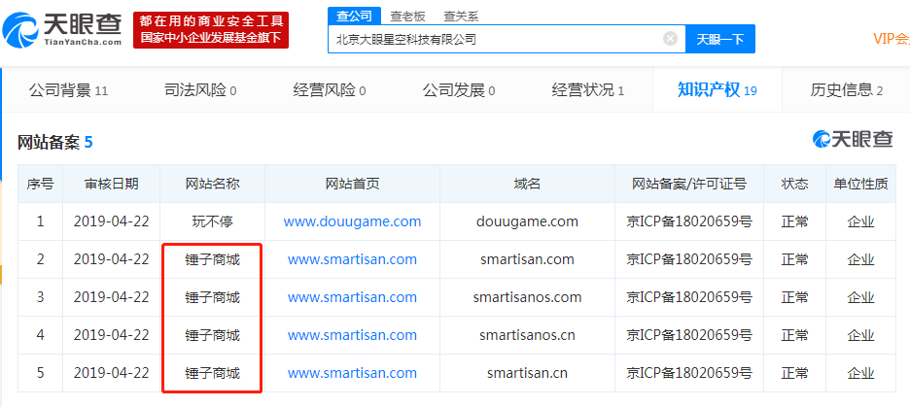Click 2019-04-22 date in row 1
The height and width of the screenshot is (407, 910).
click(x=112, y=221)
